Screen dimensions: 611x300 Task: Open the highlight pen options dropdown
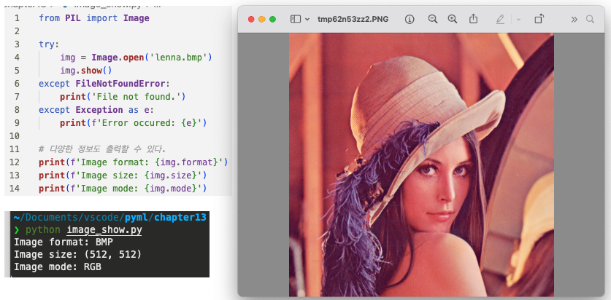(x=518, y=19)
